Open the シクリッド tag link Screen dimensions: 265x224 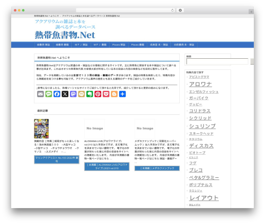pyautogui.click(x=200, y=118)
